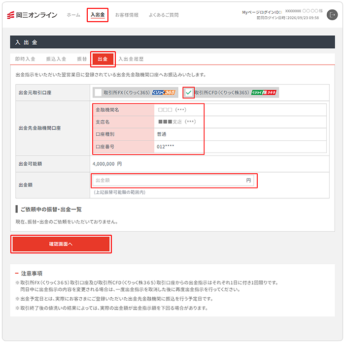Click the 金融機関名 label
This screenshot has width=345, height=343.
tap(107, 110)
